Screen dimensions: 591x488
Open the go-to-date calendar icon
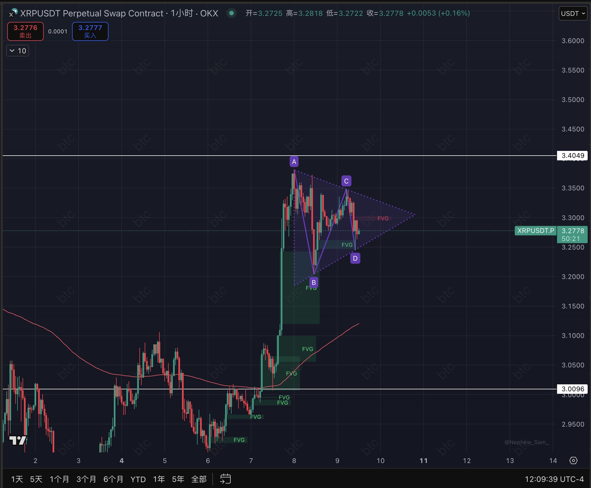pyautogui.click(x=225, y=479)
